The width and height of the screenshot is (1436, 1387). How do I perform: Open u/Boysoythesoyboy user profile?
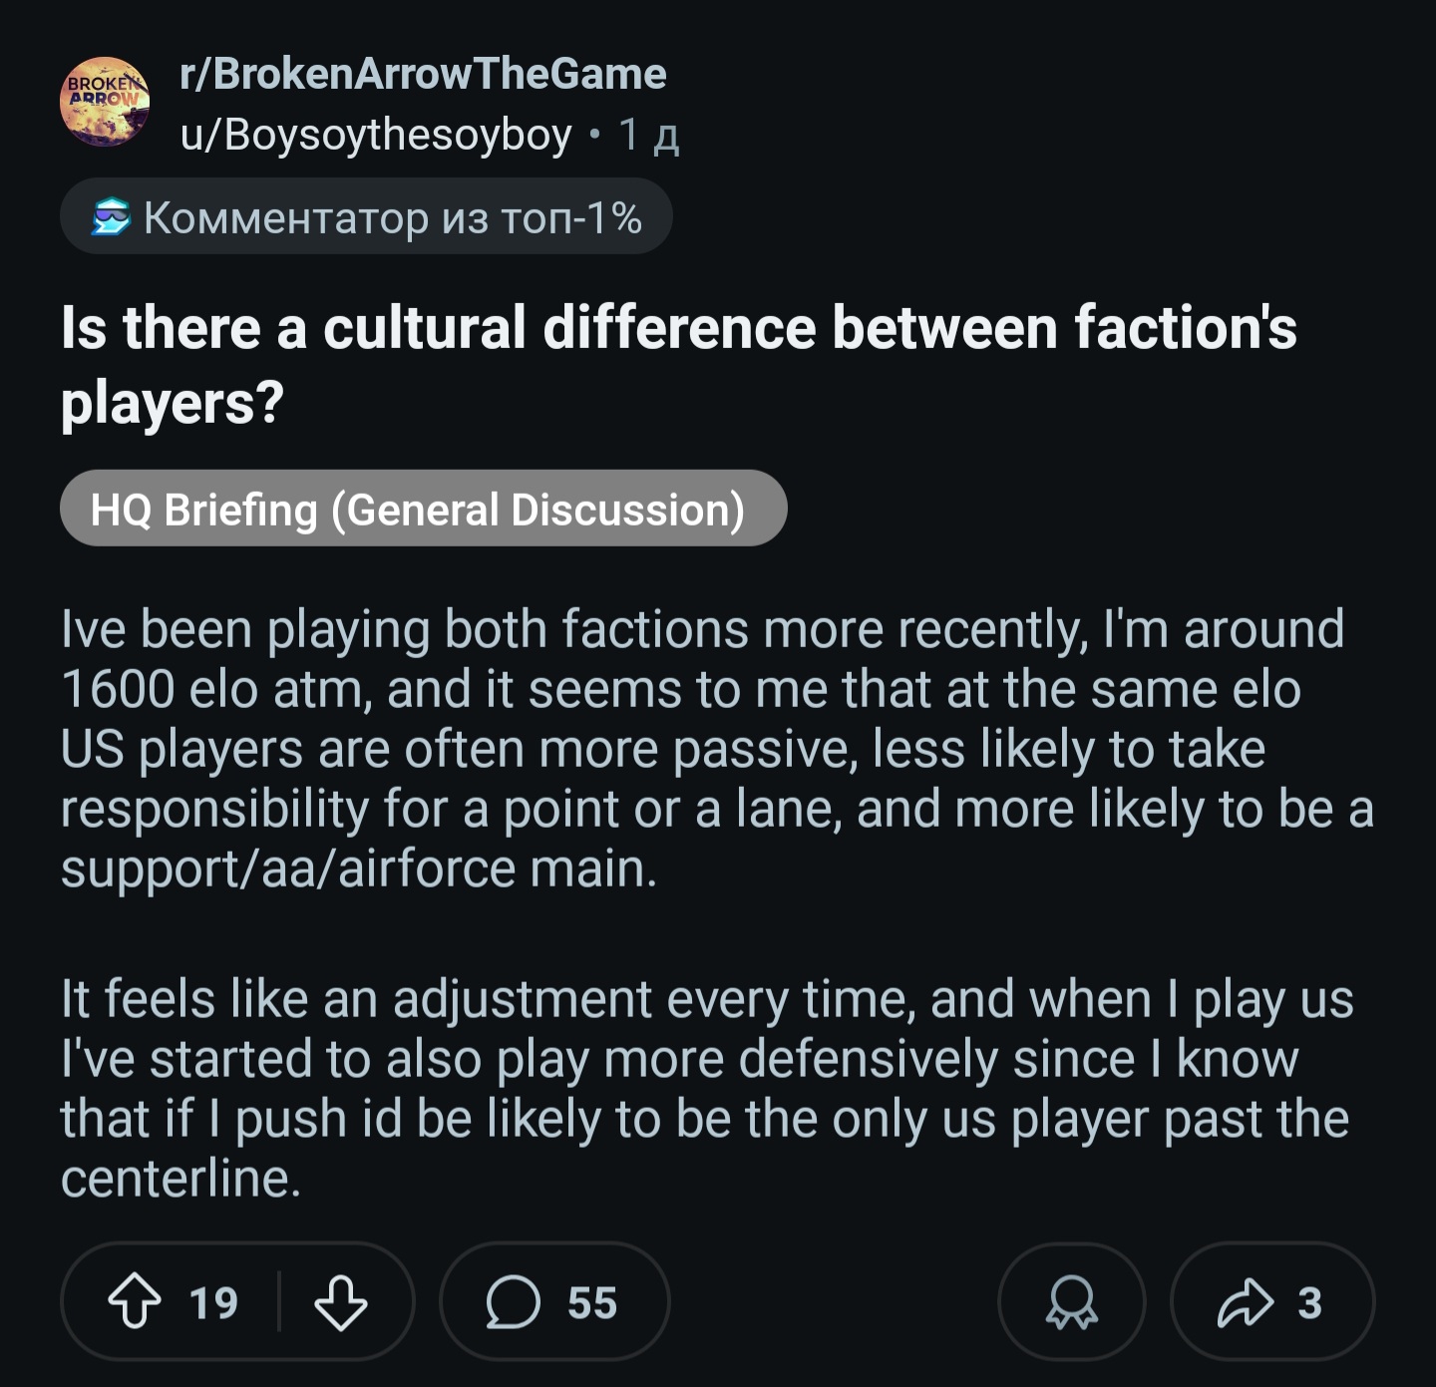[376, 135]
